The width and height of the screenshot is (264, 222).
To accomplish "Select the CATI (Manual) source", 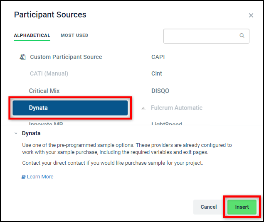I will pyautogui.click(x=49, y=73).
